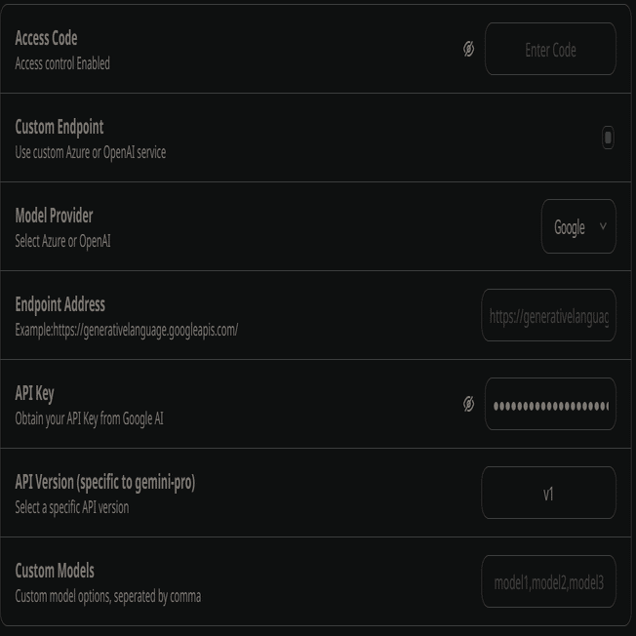Select the Model Provider label
This screenshot has width=636, height=636.
(x=54, y=216)
